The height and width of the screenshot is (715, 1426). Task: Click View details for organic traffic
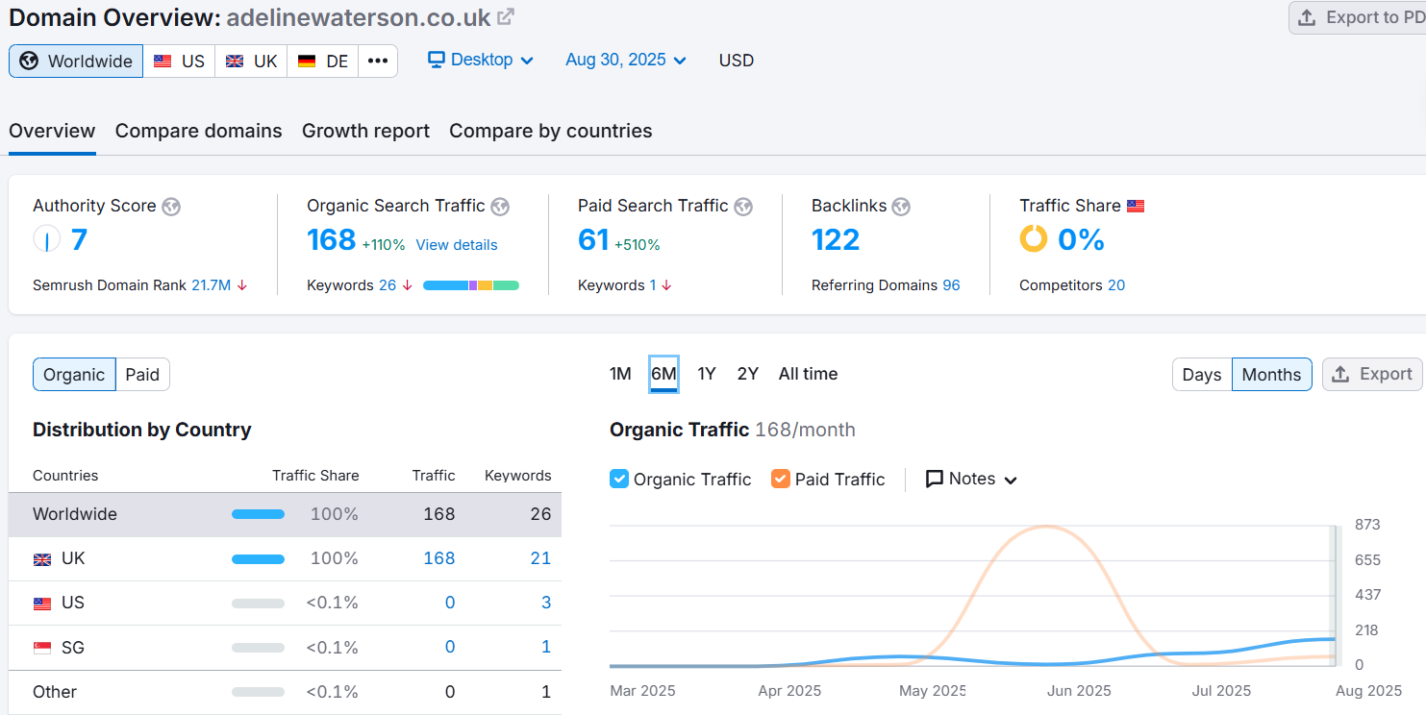coord(457,245)
